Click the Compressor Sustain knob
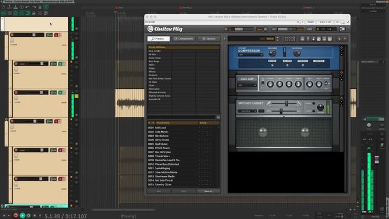 click(297, 53)
